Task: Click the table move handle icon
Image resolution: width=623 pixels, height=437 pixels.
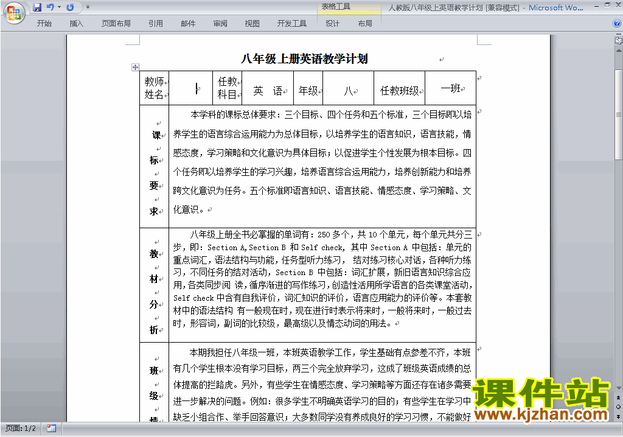Action: [135, 67]
